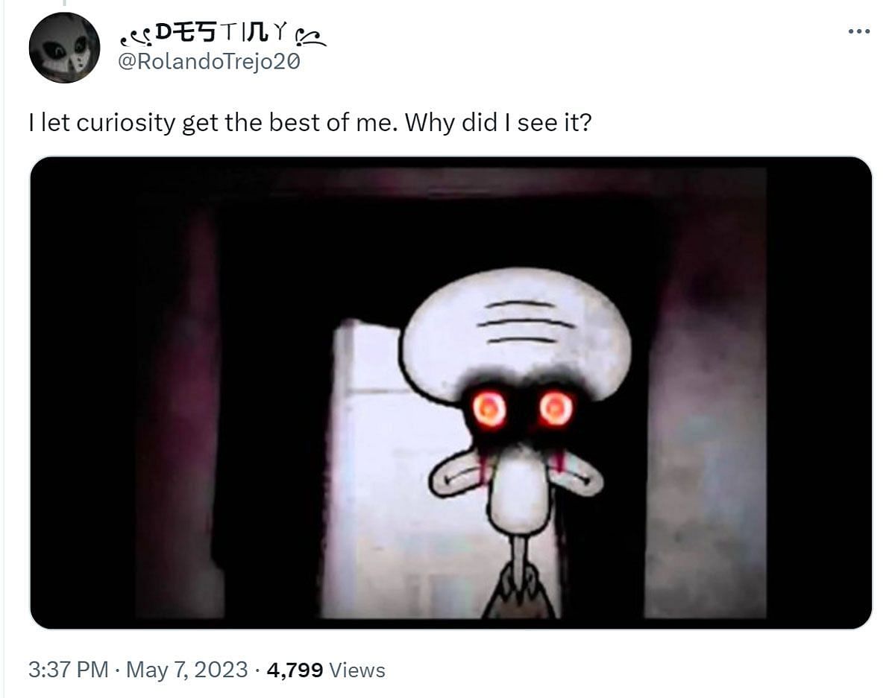Click Squidward's right glowing red eye
Screen dimensions: 895x698
tap(556, 408)
